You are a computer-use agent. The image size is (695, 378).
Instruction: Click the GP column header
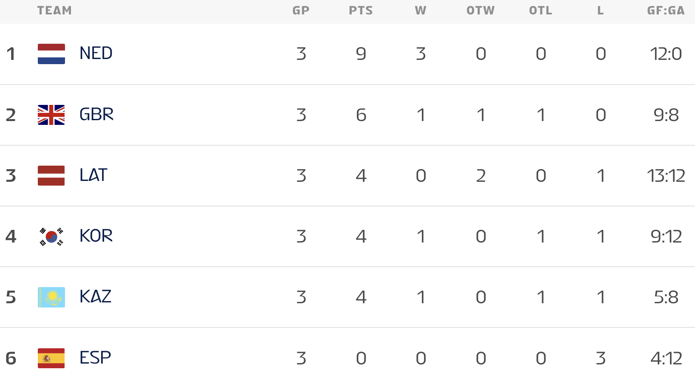pos(301,11)
